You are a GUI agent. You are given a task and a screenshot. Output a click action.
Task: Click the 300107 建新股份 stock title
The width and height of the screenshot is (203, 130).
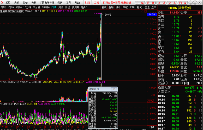tap(179, 8)
